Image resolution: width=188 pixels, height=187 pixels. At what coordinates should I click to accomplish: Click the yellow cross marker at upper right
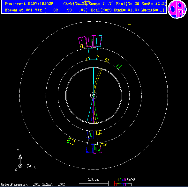129,25
